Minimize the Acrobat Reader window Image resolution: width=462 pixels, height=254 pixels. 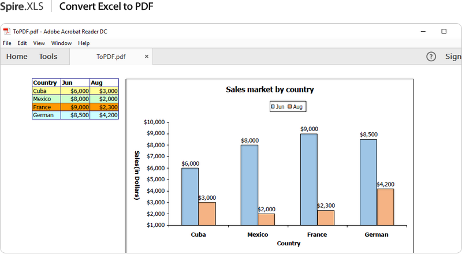click(423, 32)
